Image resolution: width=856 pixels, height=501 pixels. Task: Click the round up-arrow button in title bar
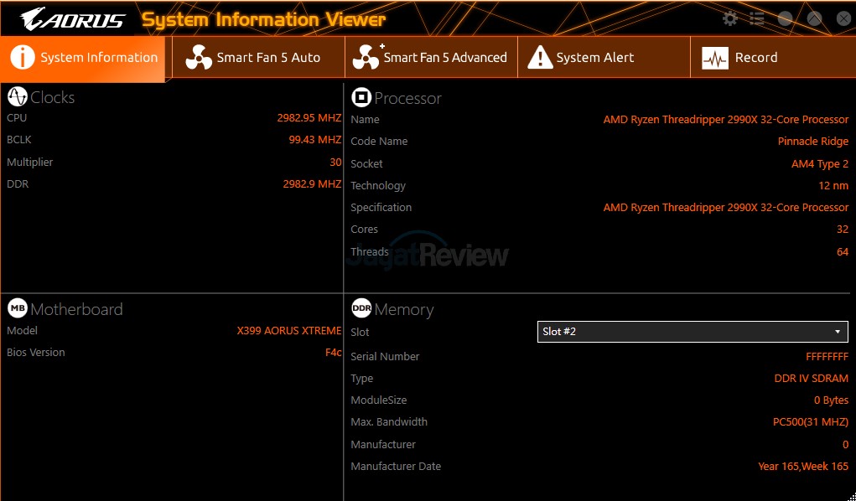click(x=814, y=18)
